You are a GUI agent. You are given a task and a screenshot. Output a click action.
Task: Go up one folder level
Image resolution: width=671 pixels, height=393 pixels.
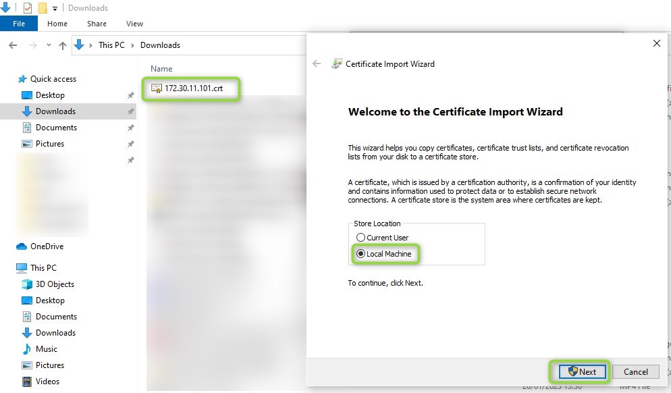coord(63,45)
